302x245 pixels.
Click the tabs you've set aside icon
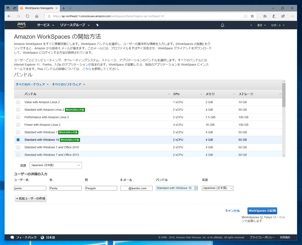(8, 8)
